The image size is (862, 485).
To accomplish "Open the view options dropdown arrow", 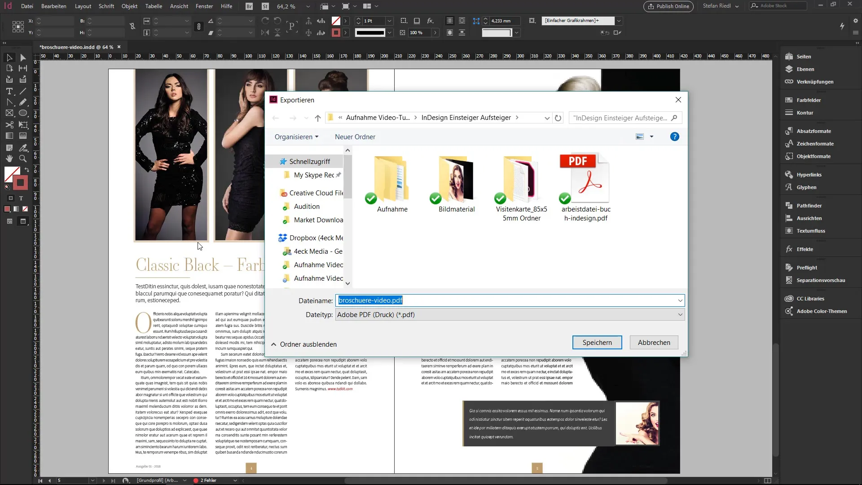I will [651, 137].
